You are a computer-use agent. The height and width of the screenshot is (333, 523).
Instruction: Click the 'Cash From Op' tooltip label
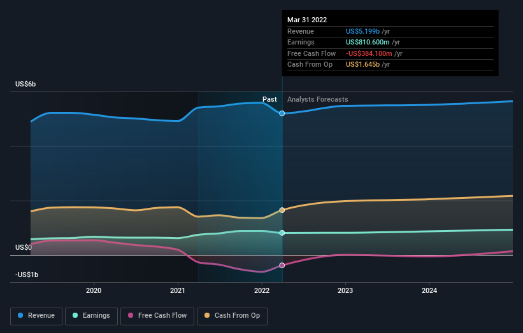pos(310,65)
